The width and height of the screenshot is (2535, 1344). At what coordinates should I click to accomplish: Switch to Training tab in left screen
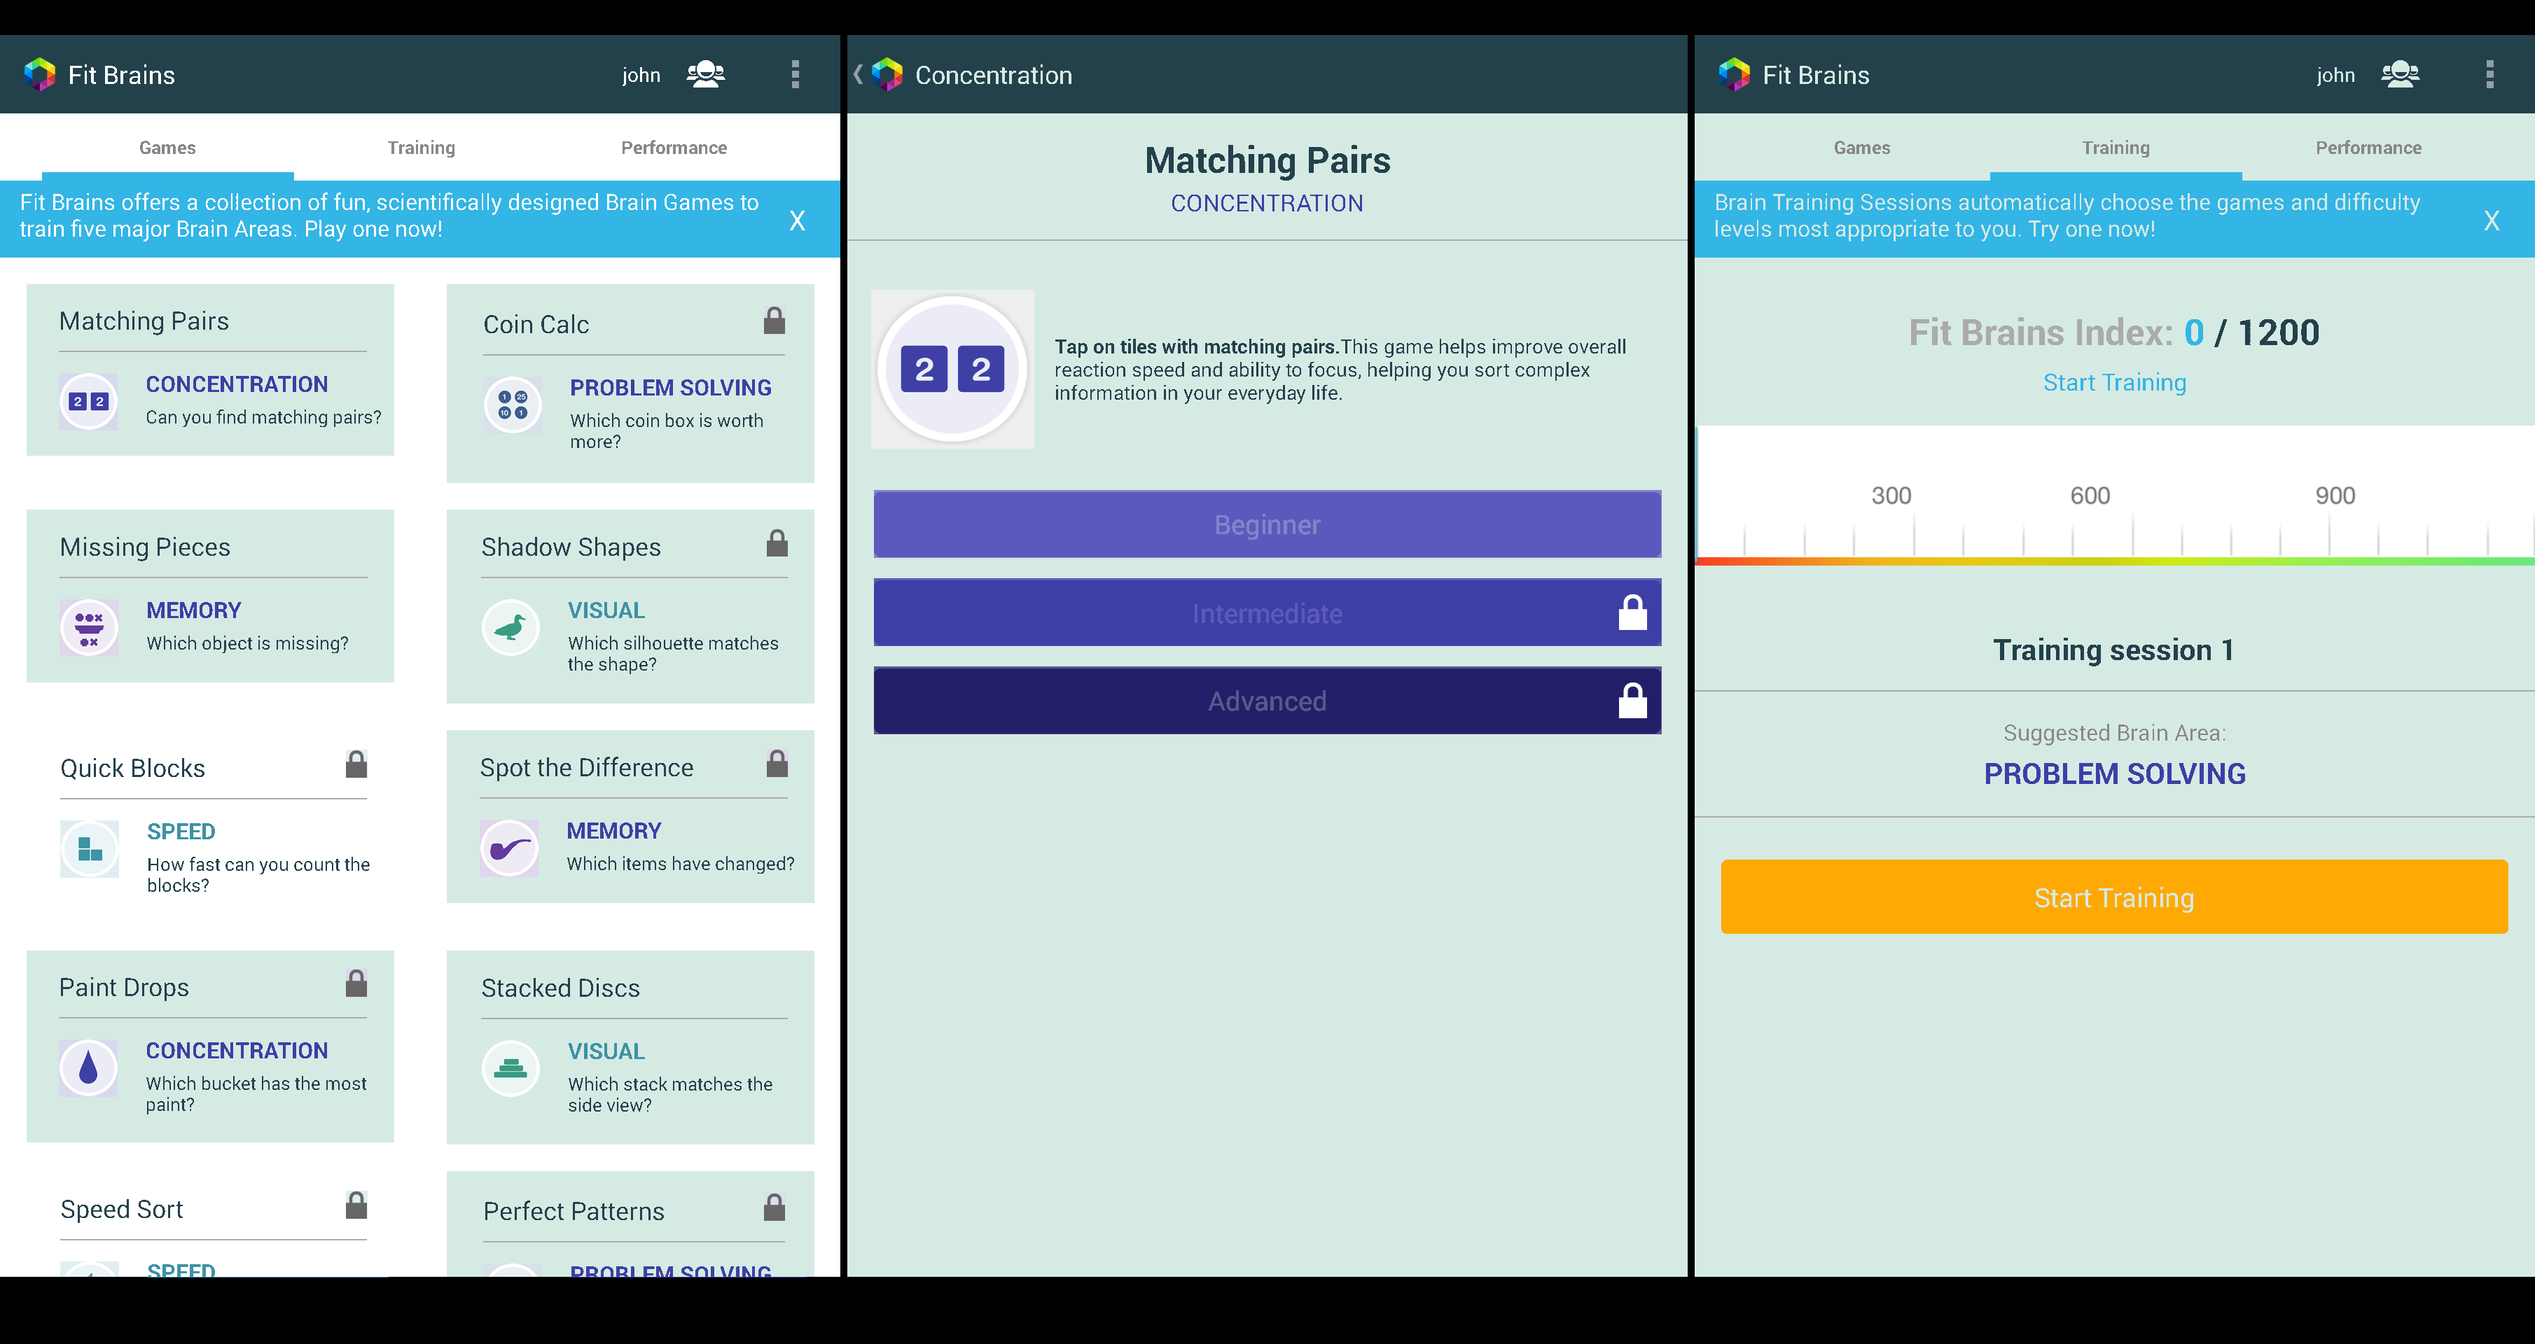421,148
